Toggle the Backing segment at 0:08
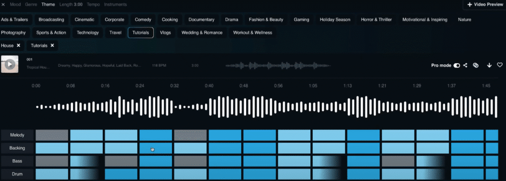This screenshot has height=181, width=506. coord(86,148)
